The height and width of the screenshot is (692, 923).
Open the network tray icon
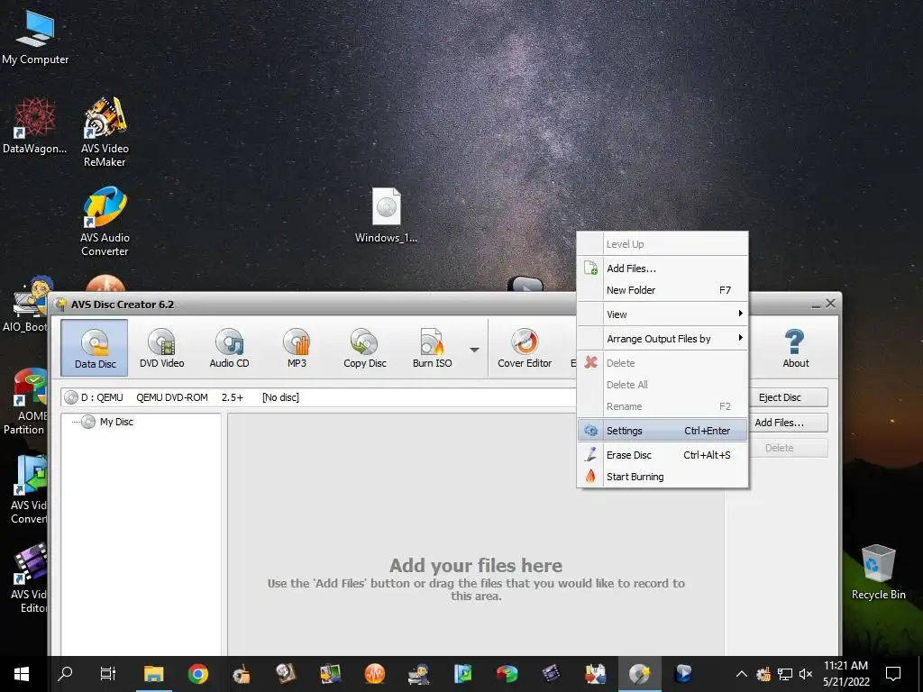pyautogui.click(x=785, y=674)
